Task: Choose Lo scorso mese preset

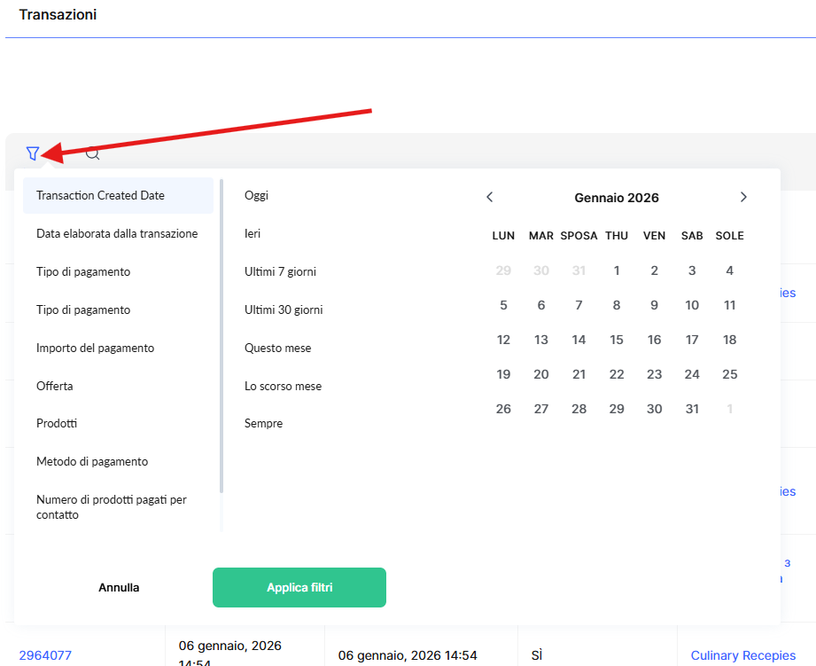Action: 283,387
